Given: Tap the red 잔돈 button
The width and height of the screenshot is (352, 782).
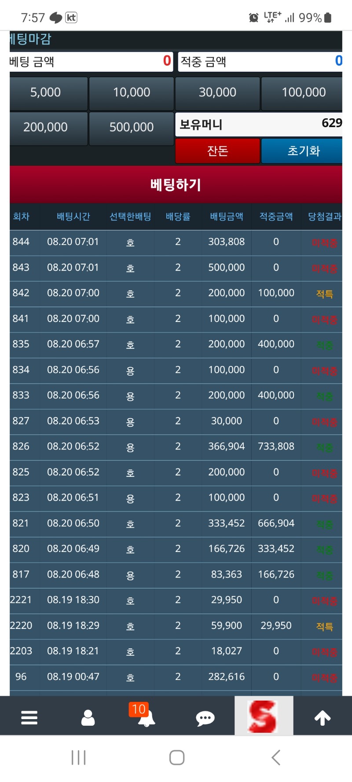Looking at the screenshot, I should click(217, 151).
